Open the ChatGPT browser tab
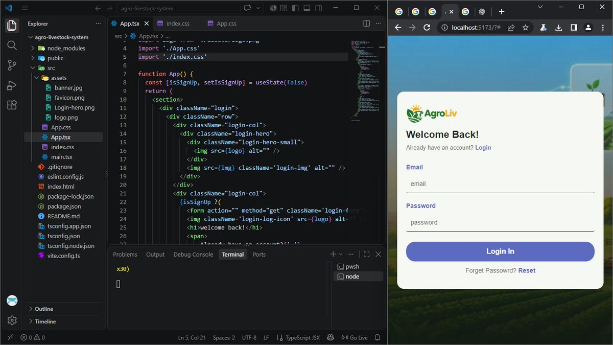The height and width of the screenshot is (345, 613). pyautogui.click(x=481, y=12)
